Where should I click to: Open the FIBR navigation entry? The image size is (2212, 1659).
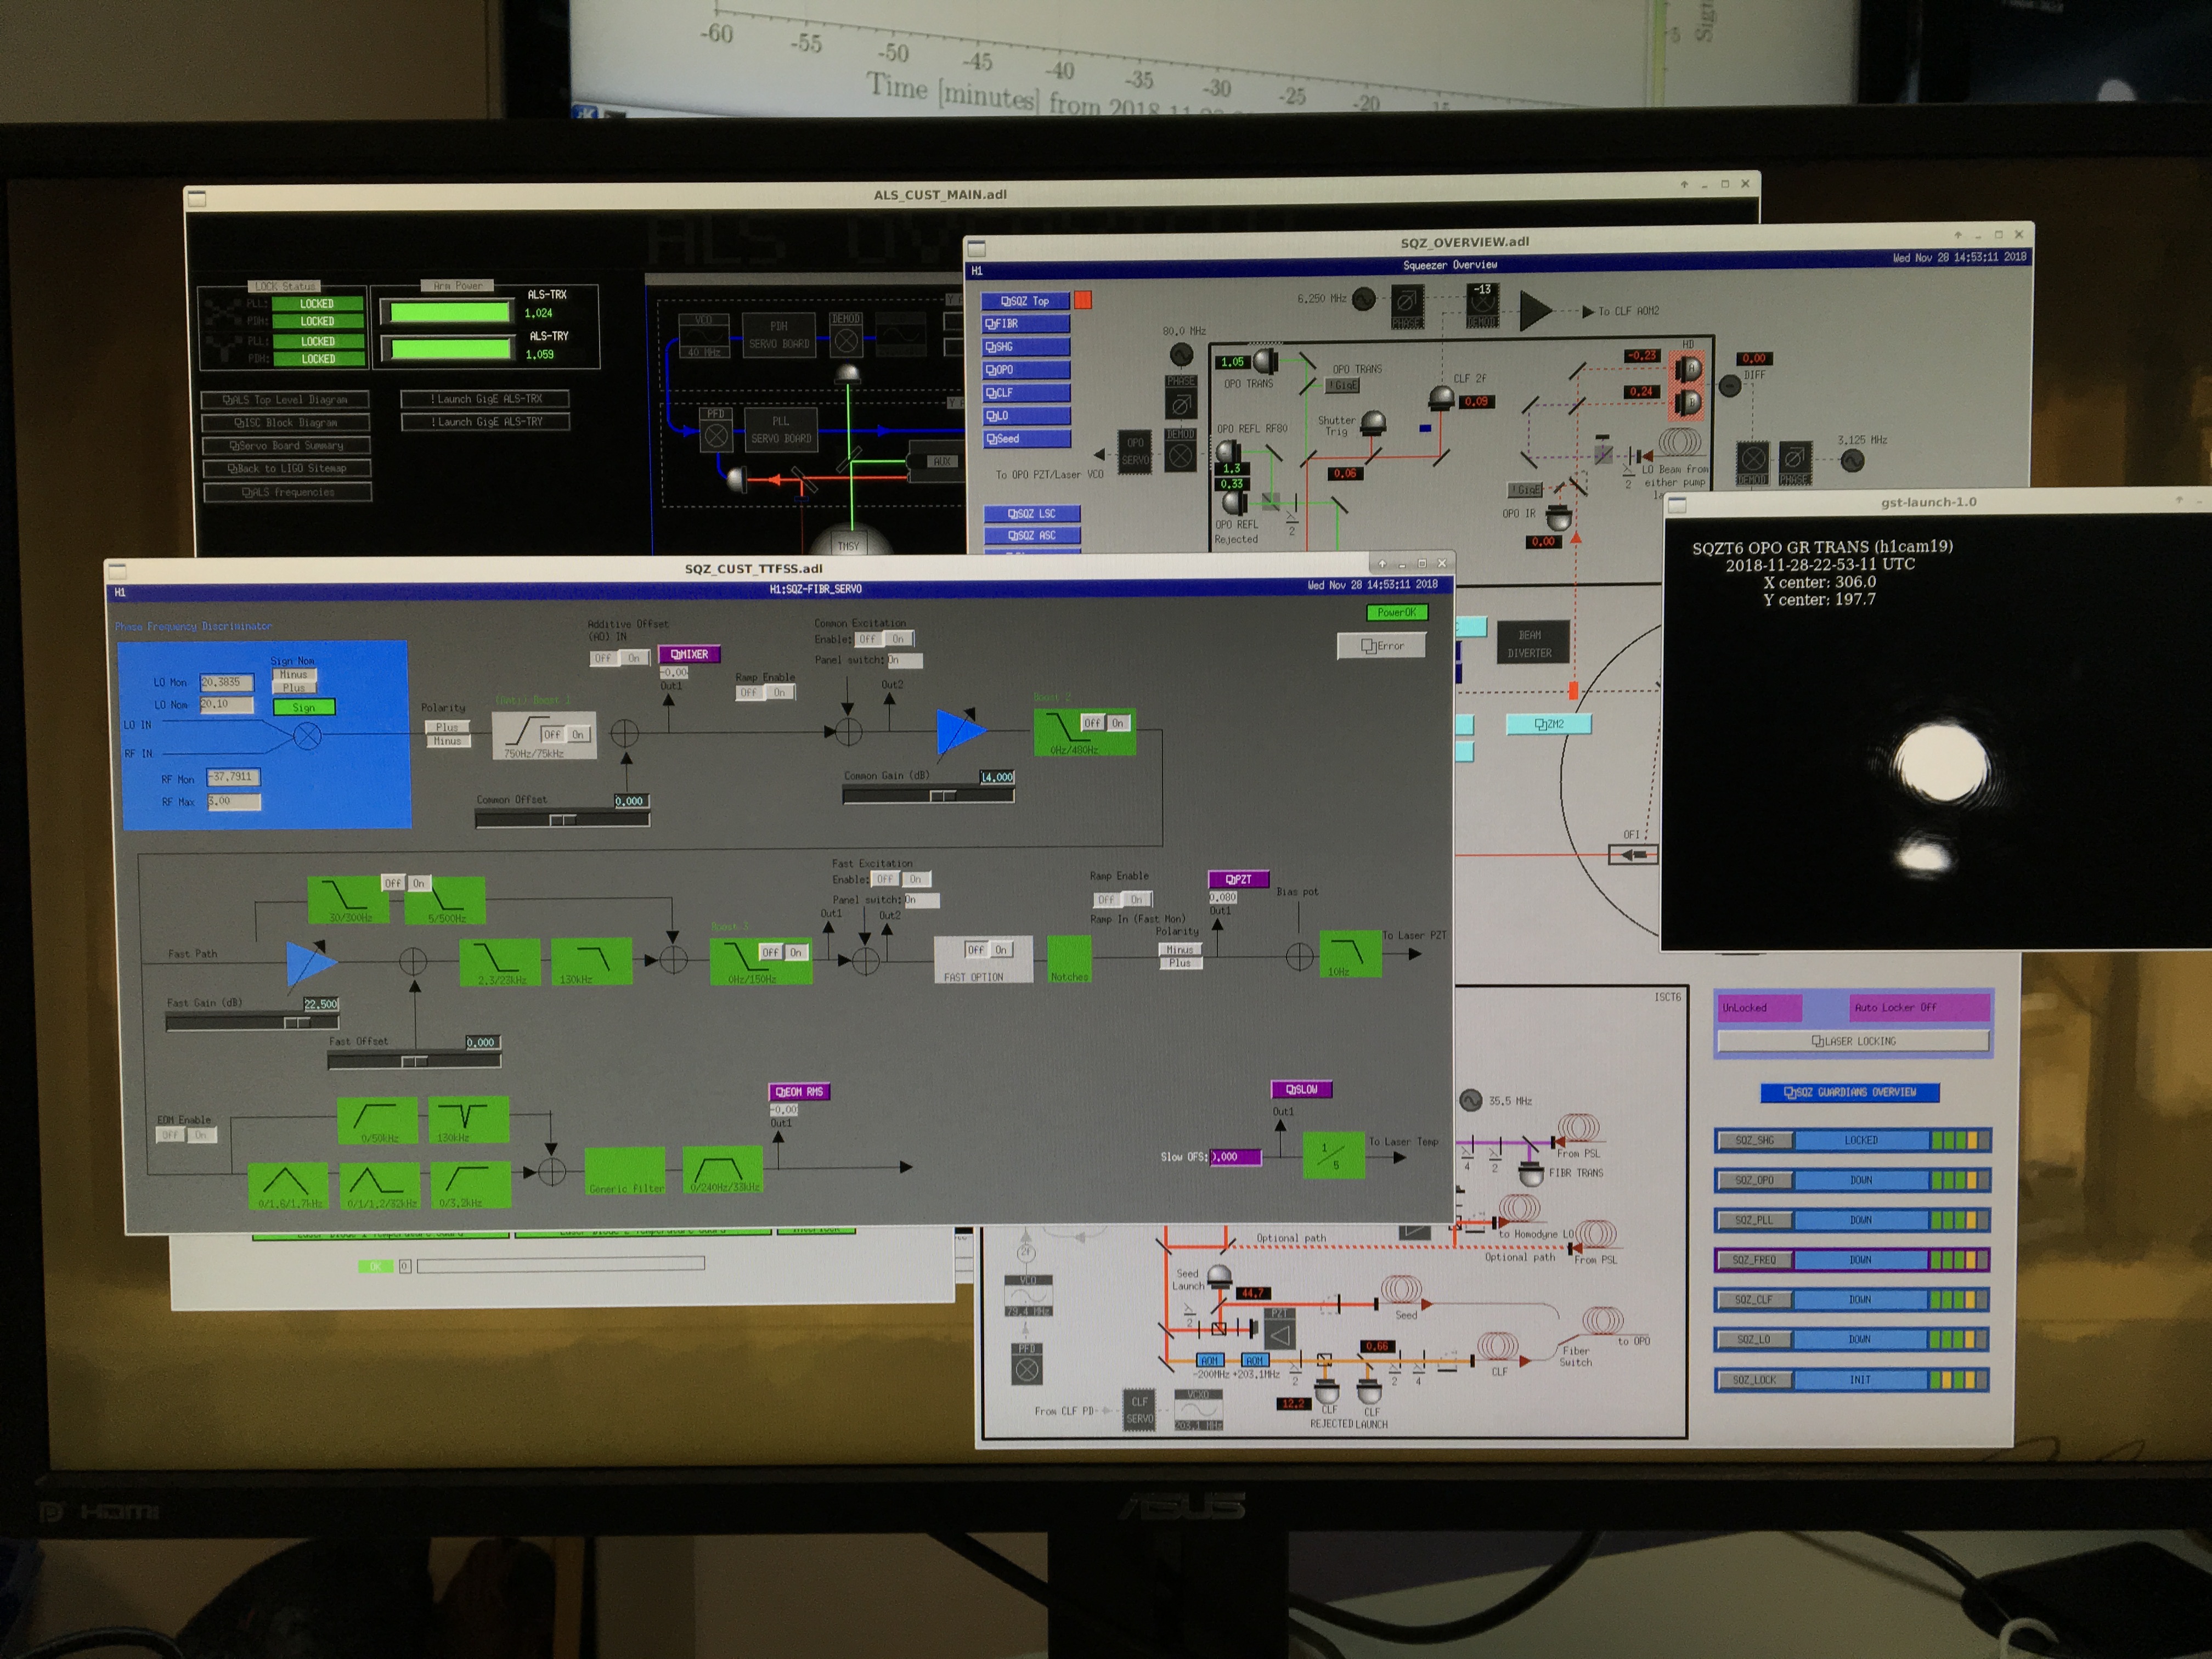[1025, 324]
